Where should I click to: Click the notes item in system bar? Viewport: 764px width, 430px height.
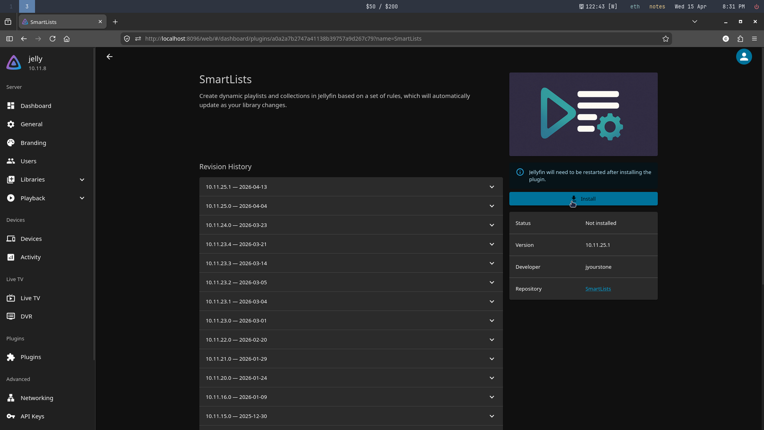tap(657, 7)
